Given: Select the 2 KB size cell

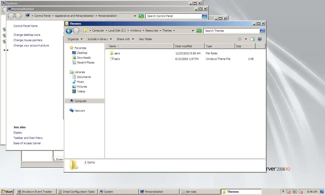Looking at the screenshot, I should point(251,59).
